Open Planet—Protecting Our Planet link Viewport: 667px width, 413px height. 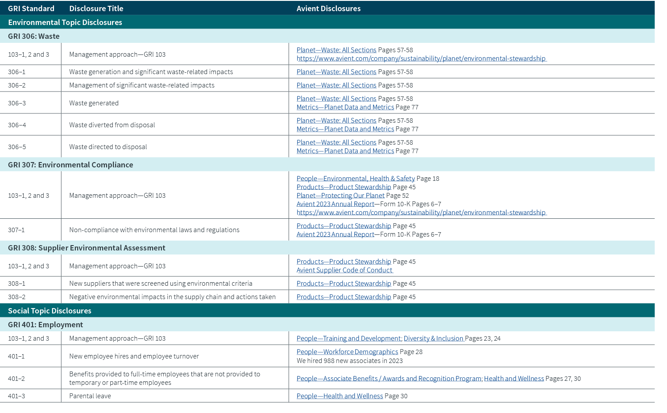click(340, 195)
